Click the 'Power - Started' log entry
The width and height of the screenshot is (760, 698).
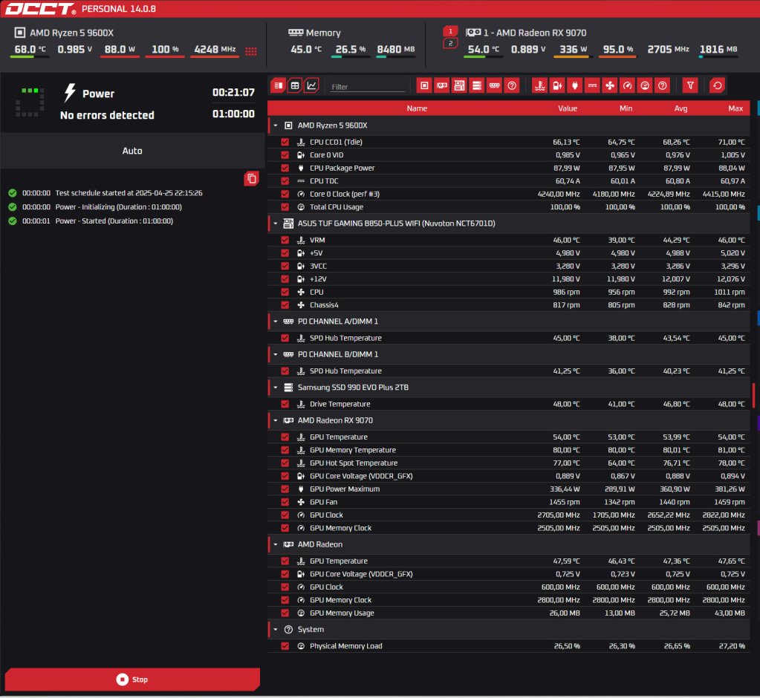pos(114,221)
